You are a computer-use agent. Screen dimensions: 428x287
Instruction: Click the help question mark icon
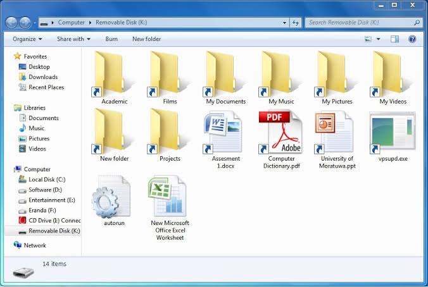412,39
